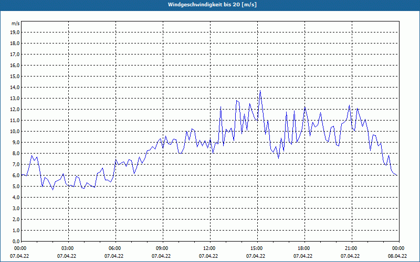420x262 pixels.
Task: Select the '19,0' y-axis label
Action: click(15, 32)
